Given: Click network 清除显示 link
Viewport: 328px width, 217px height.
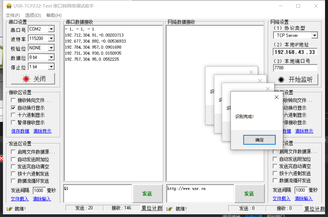Looking at the screenshot, I should (304, 131).
